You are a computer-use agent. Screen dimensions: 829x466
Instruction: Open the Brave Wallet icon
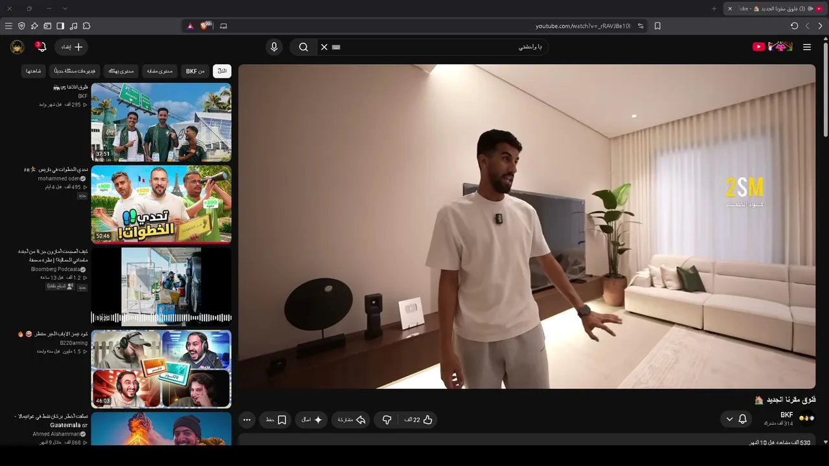pyautogui.click(x=47, y=26)
